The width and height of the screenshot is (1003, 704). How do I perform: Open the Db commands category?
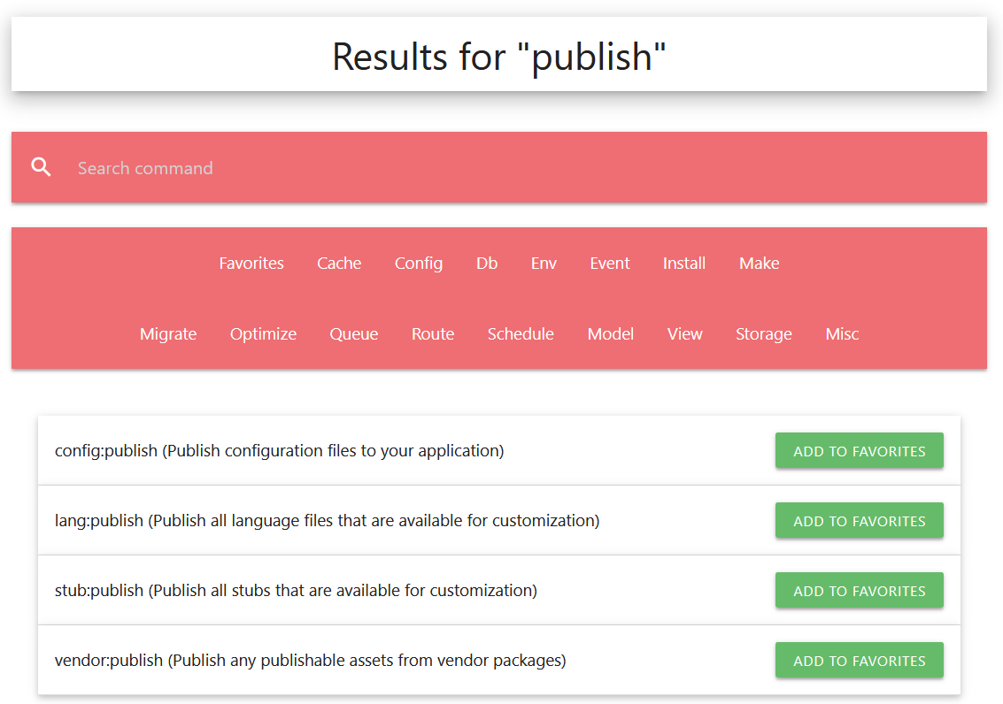(x=487, y=264)
